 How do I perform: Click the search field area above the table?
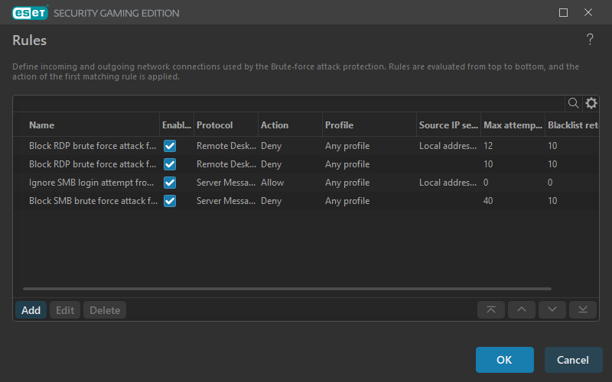(289, 103)
